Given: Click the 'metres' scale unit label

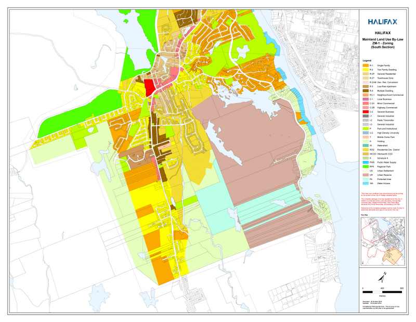Looking at the screenshot, I should tap(382, 295).
